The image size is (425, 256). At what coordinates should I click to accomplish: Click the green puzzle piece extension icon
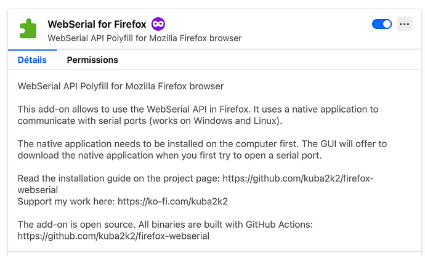coord(28,28)
